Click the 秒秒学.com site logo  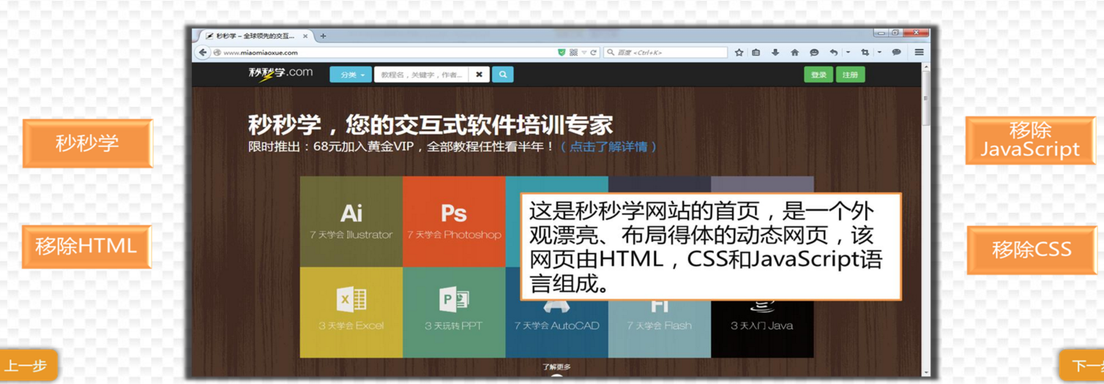[280, 74]
